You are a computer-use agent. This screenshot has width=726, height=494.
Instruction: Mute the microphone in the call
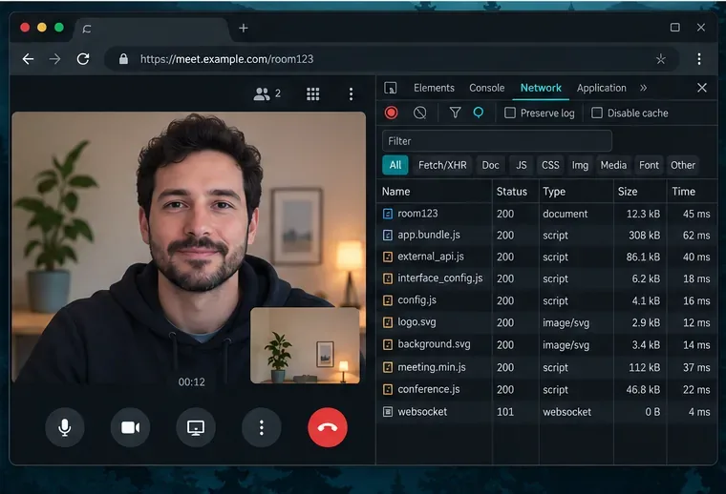65,427
